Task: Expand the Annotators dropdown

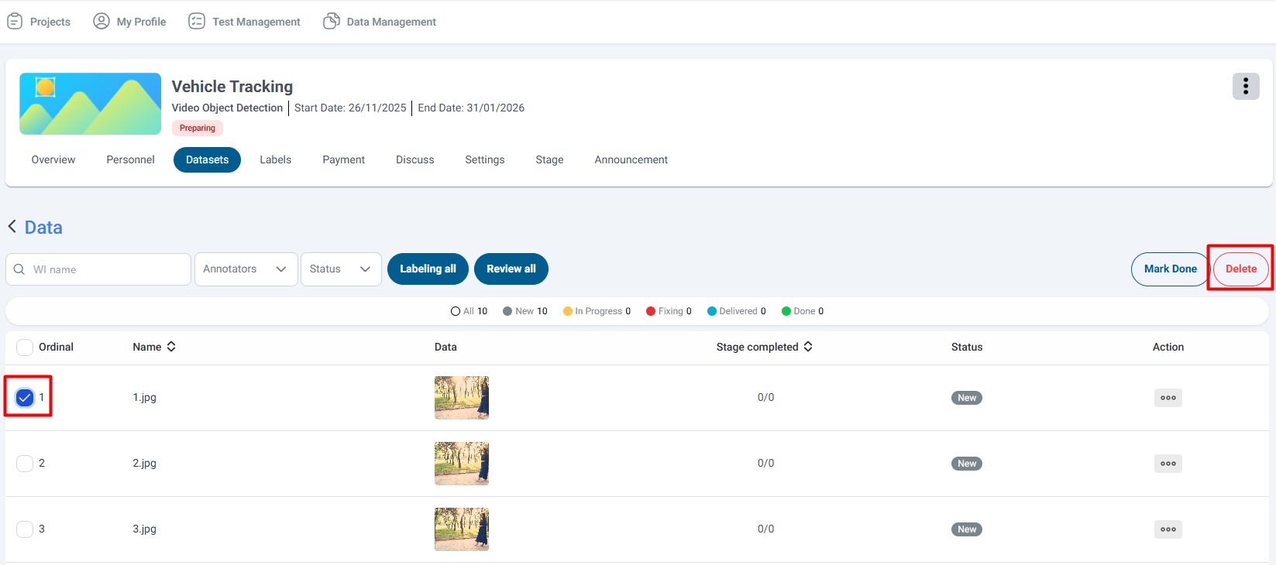Action: coord(246,269)
